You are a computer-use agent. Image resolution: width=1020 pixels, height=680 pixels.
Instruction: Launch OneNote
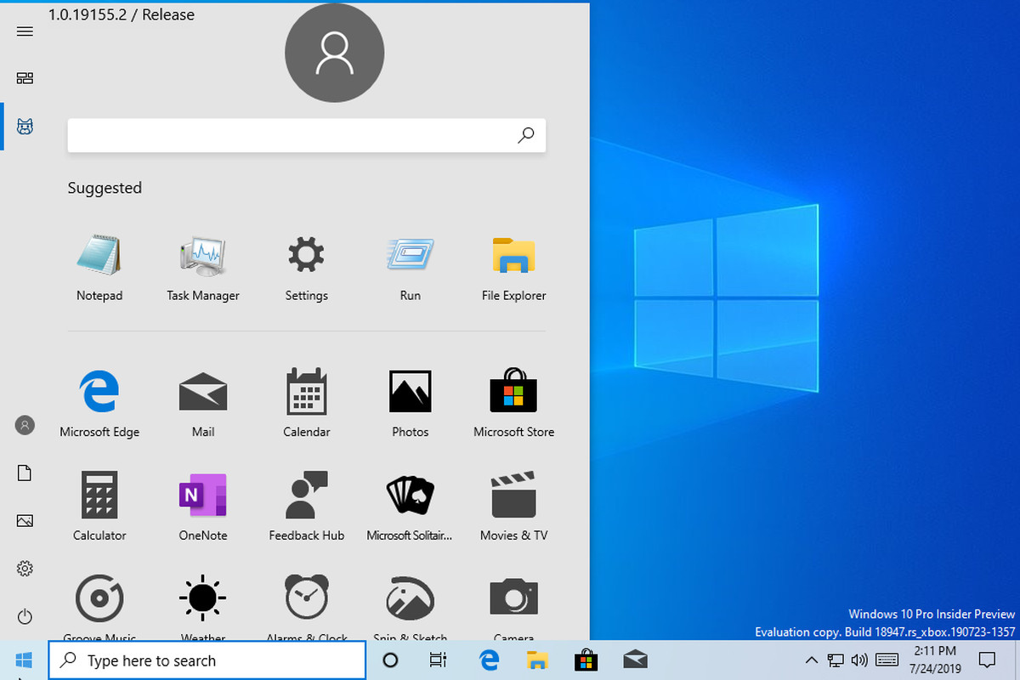202,505
